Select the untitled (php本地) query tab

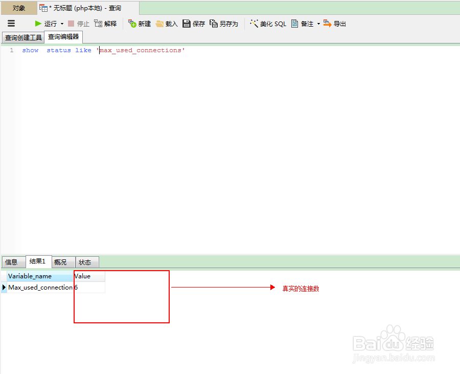pos(88,8)
